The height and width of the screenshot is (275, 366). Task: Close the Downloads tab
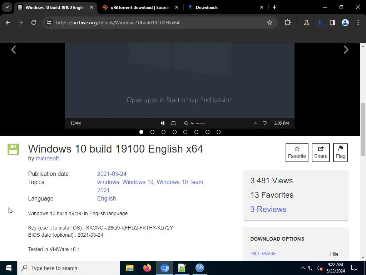262,7
